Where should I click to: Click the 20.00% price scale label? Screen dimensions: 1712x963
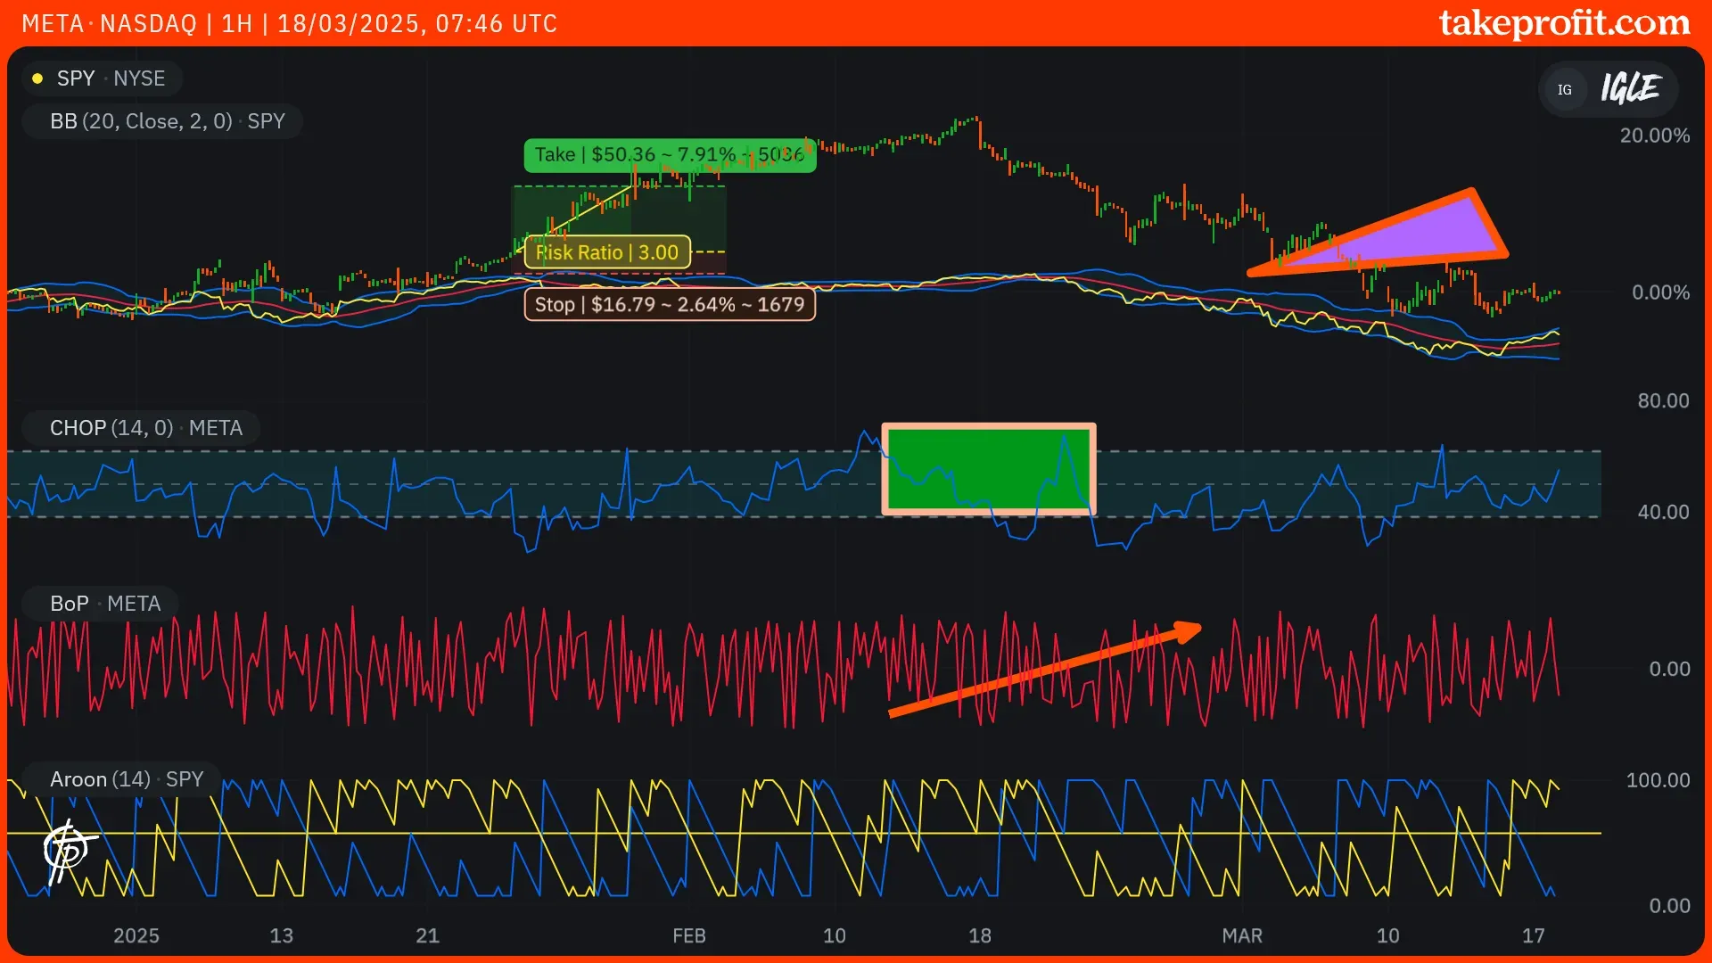tap(1654, 136)
